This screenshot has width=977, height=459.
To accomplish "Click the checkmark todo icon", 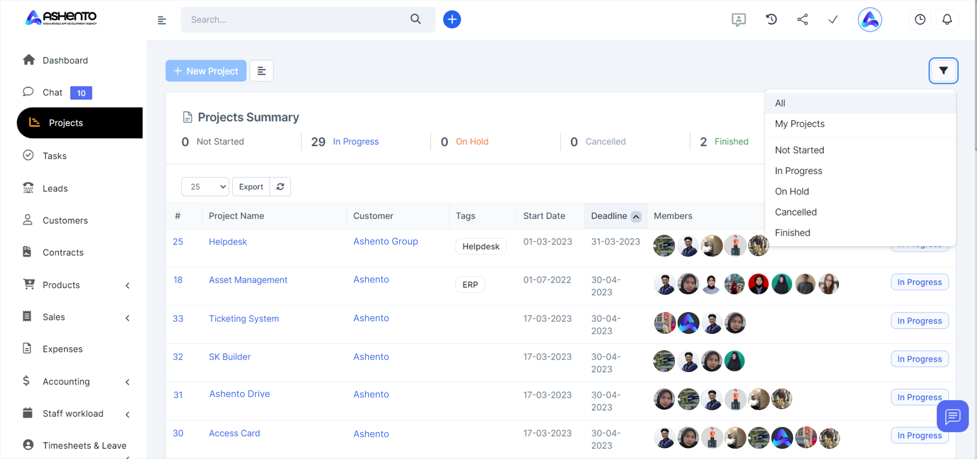I will coord(833,19).
